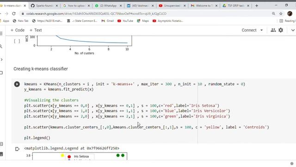This screenshot has height=167, width=296.
Task: Click the No. of custers axis label
Action: (x=84, y=53)
